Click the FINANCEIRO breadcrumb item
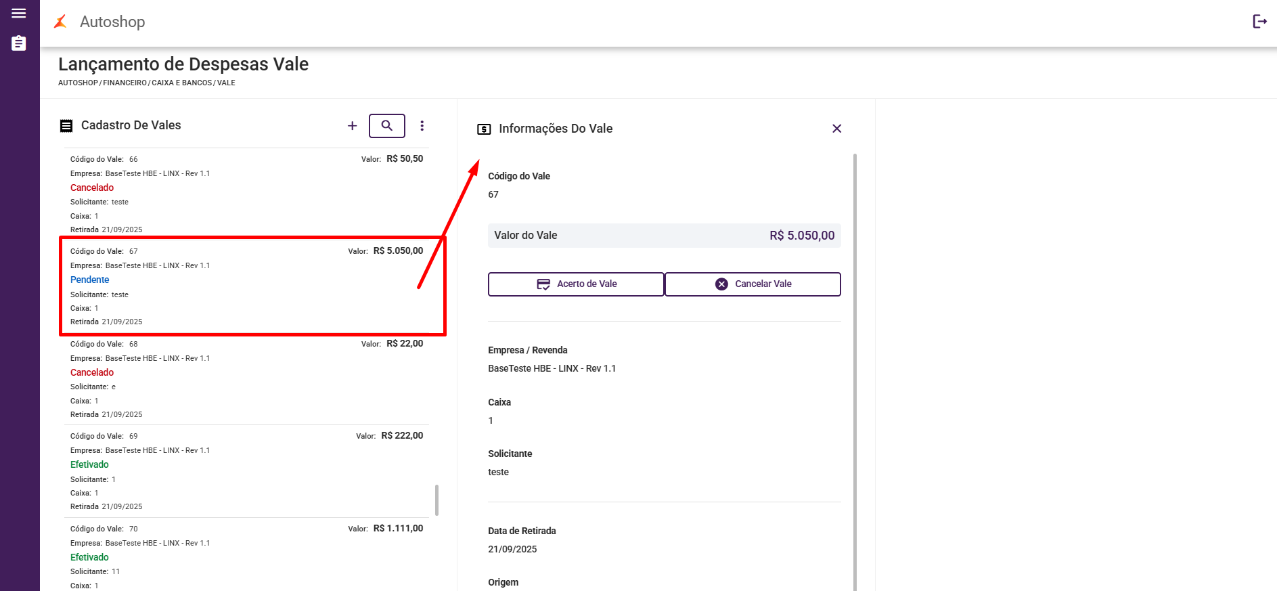1277x591 pixels. [125, 83]
